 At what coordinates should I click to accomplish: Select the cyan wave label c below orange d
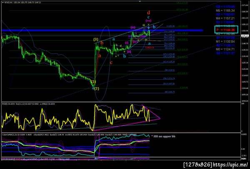tap(149, 17)
